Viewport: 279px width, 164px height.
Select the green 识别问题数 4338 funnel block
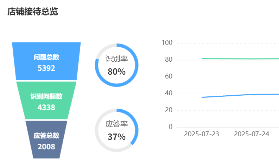[x=46, y=100]
